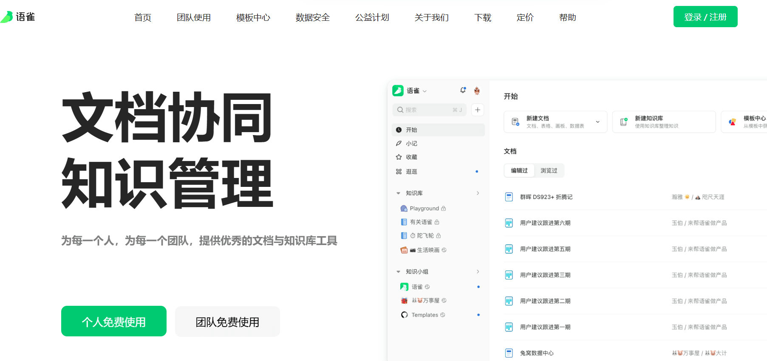Open document 用户建议跟进第二期
The width and height of the screenshot is (767, 361).
click(545, 301)
